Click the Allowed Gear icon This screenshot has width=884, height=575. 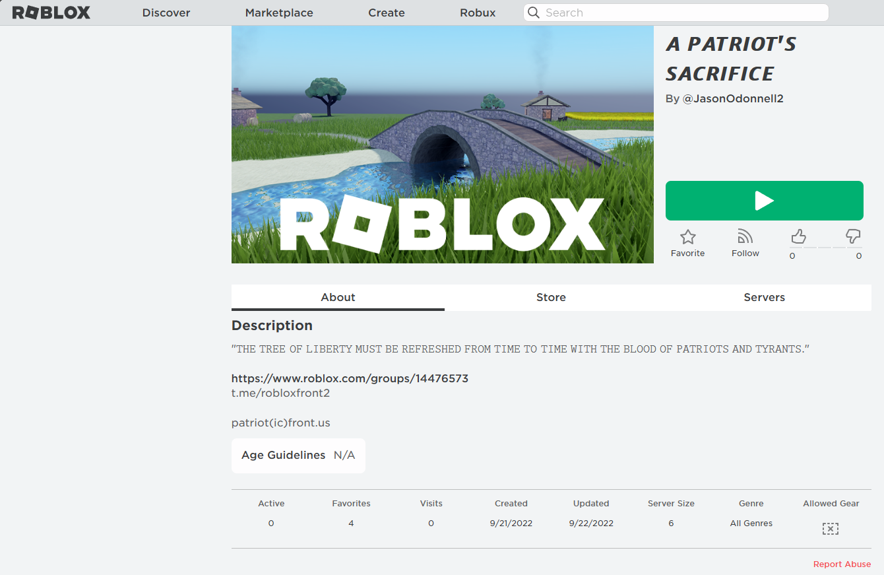coord(830,528)
